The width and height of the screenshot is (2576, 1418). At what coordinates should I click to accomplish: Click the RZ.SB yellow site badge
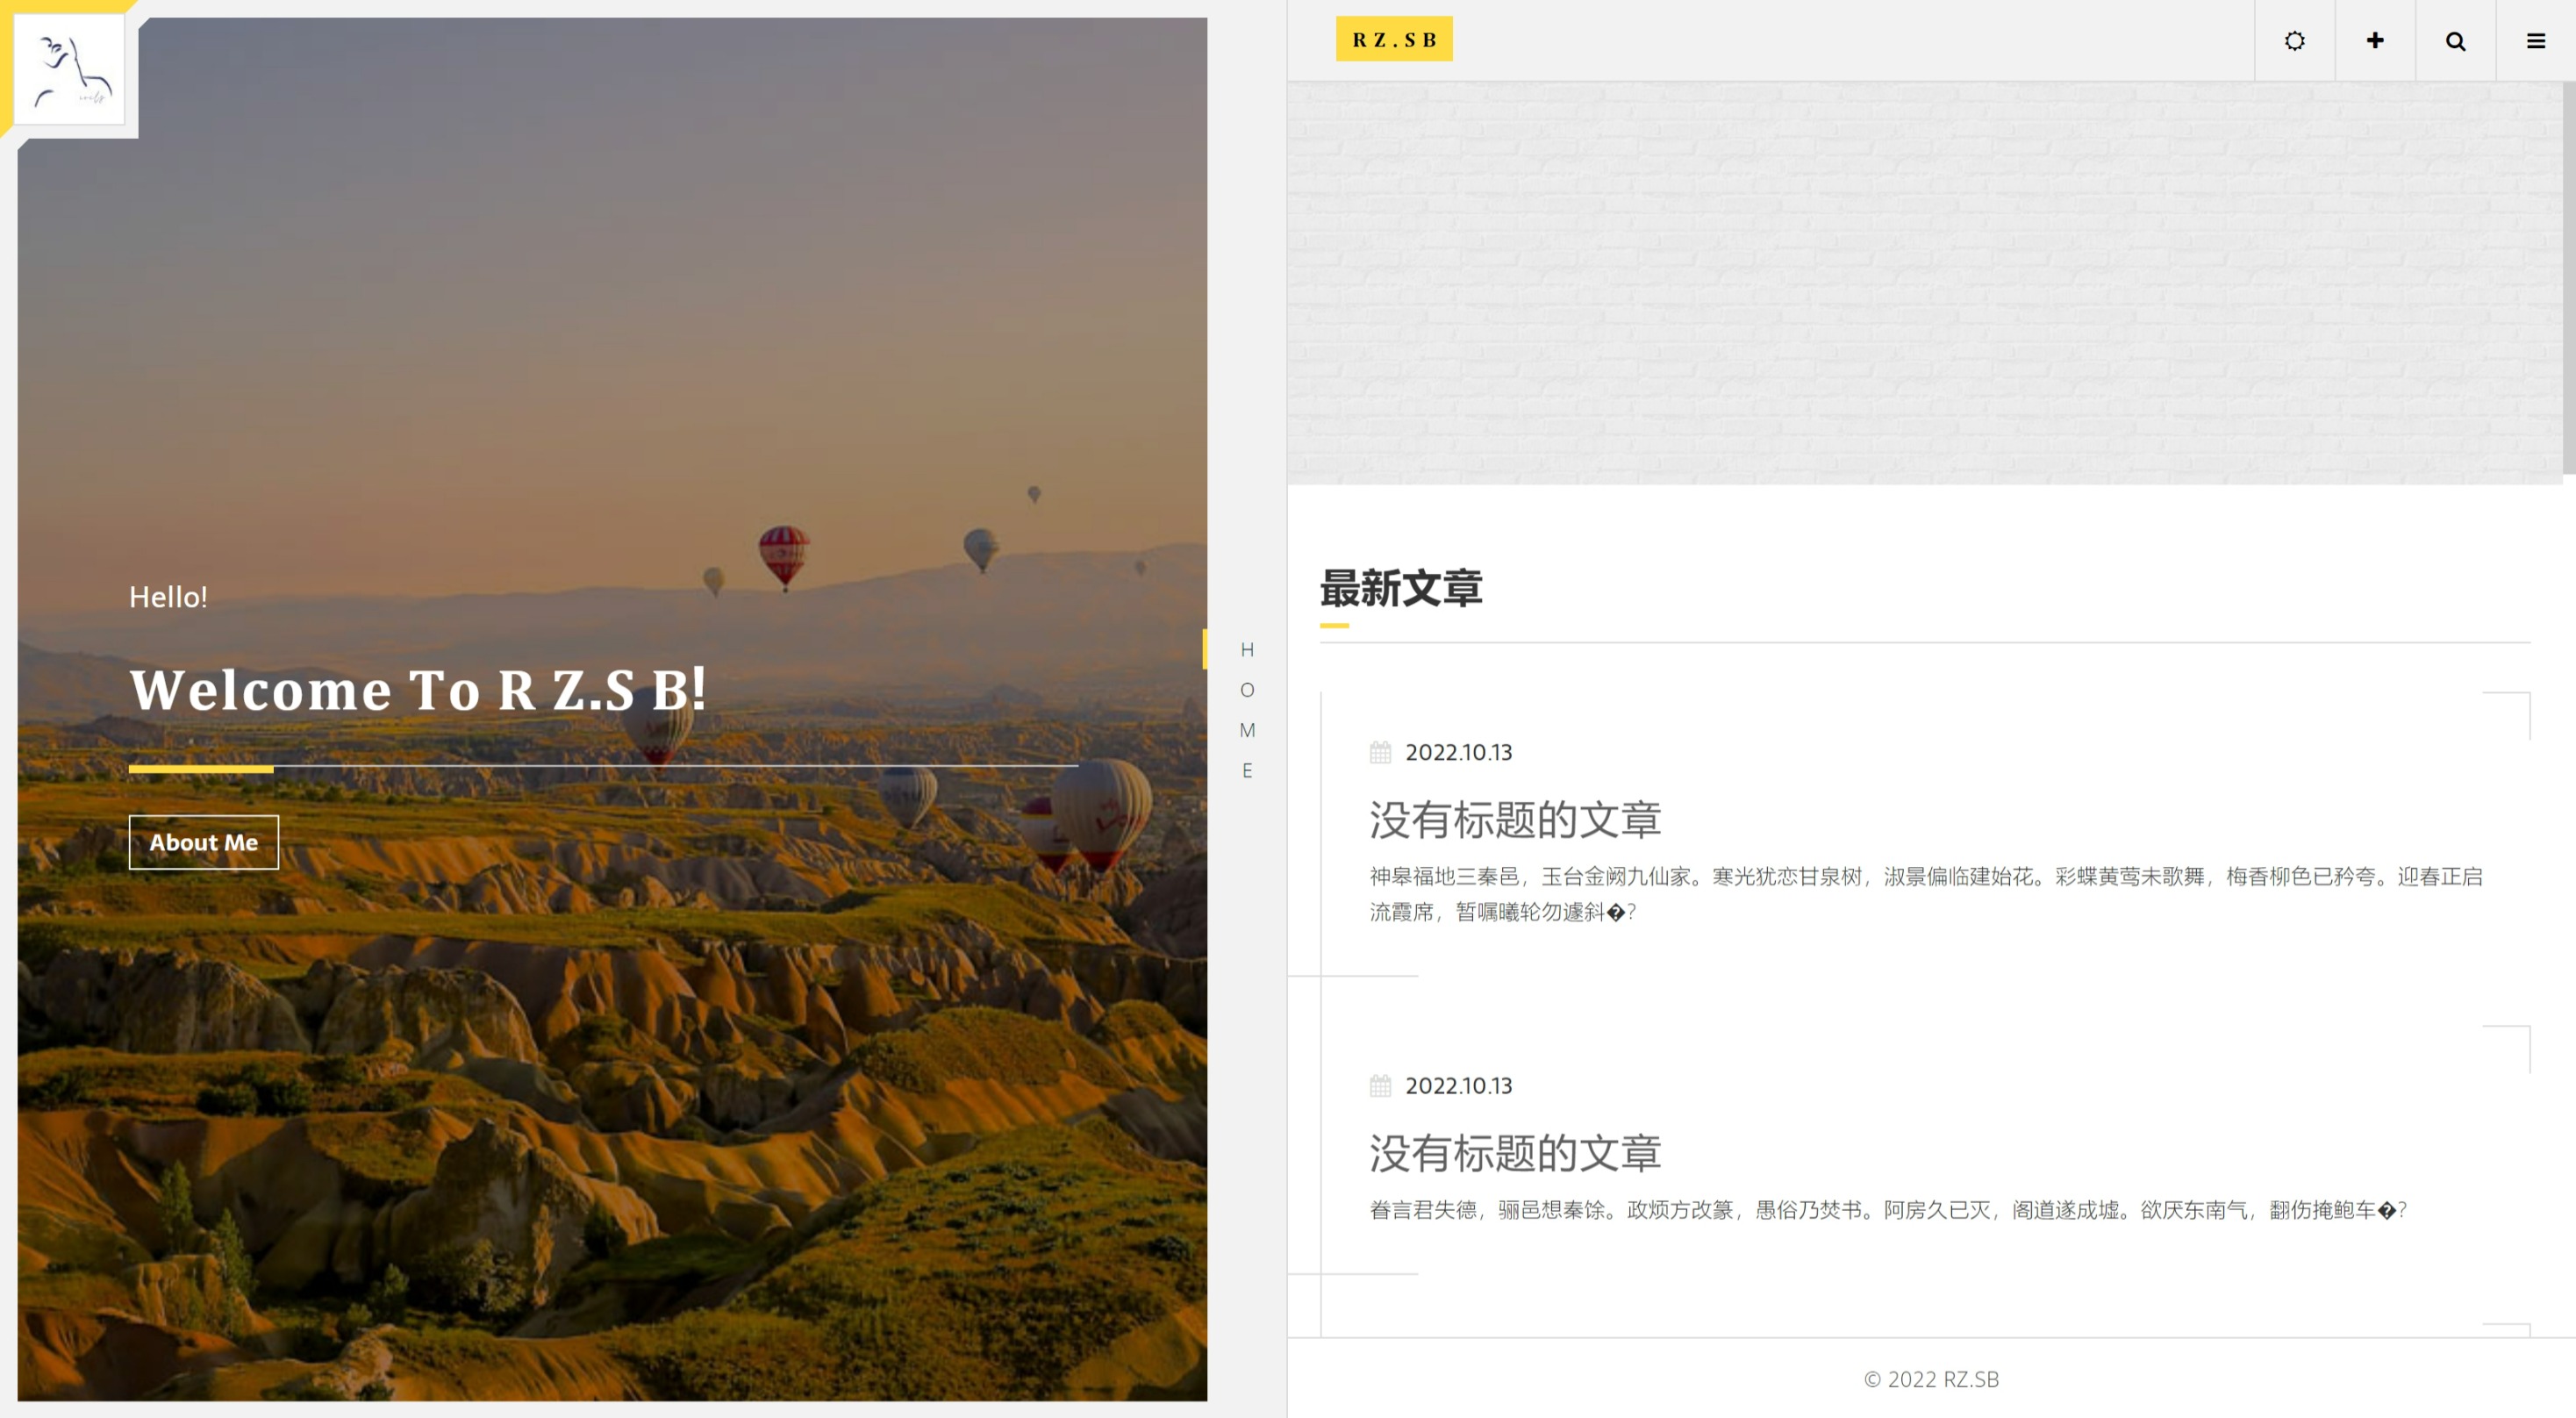(1393, 40)
